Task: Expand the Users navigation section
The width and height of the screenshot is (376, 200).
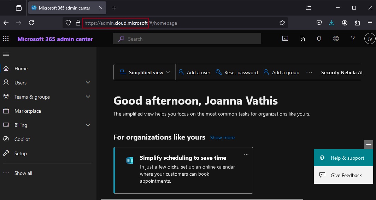Action: click(88, 83)
